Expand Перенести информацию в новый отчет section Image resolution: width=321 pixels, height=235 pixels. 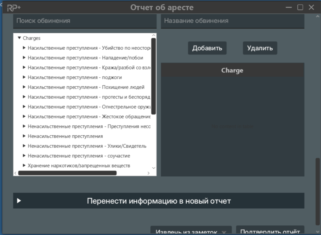point(19,201)
